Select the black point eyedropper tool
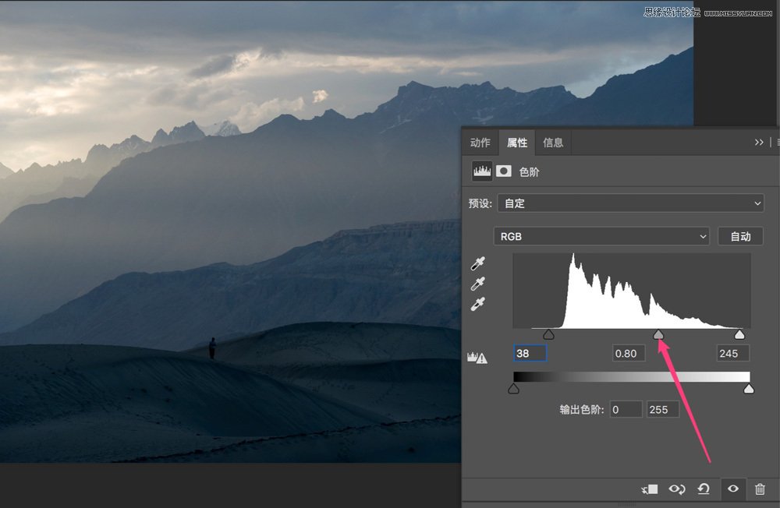780x508 pixels. (477, 263)
